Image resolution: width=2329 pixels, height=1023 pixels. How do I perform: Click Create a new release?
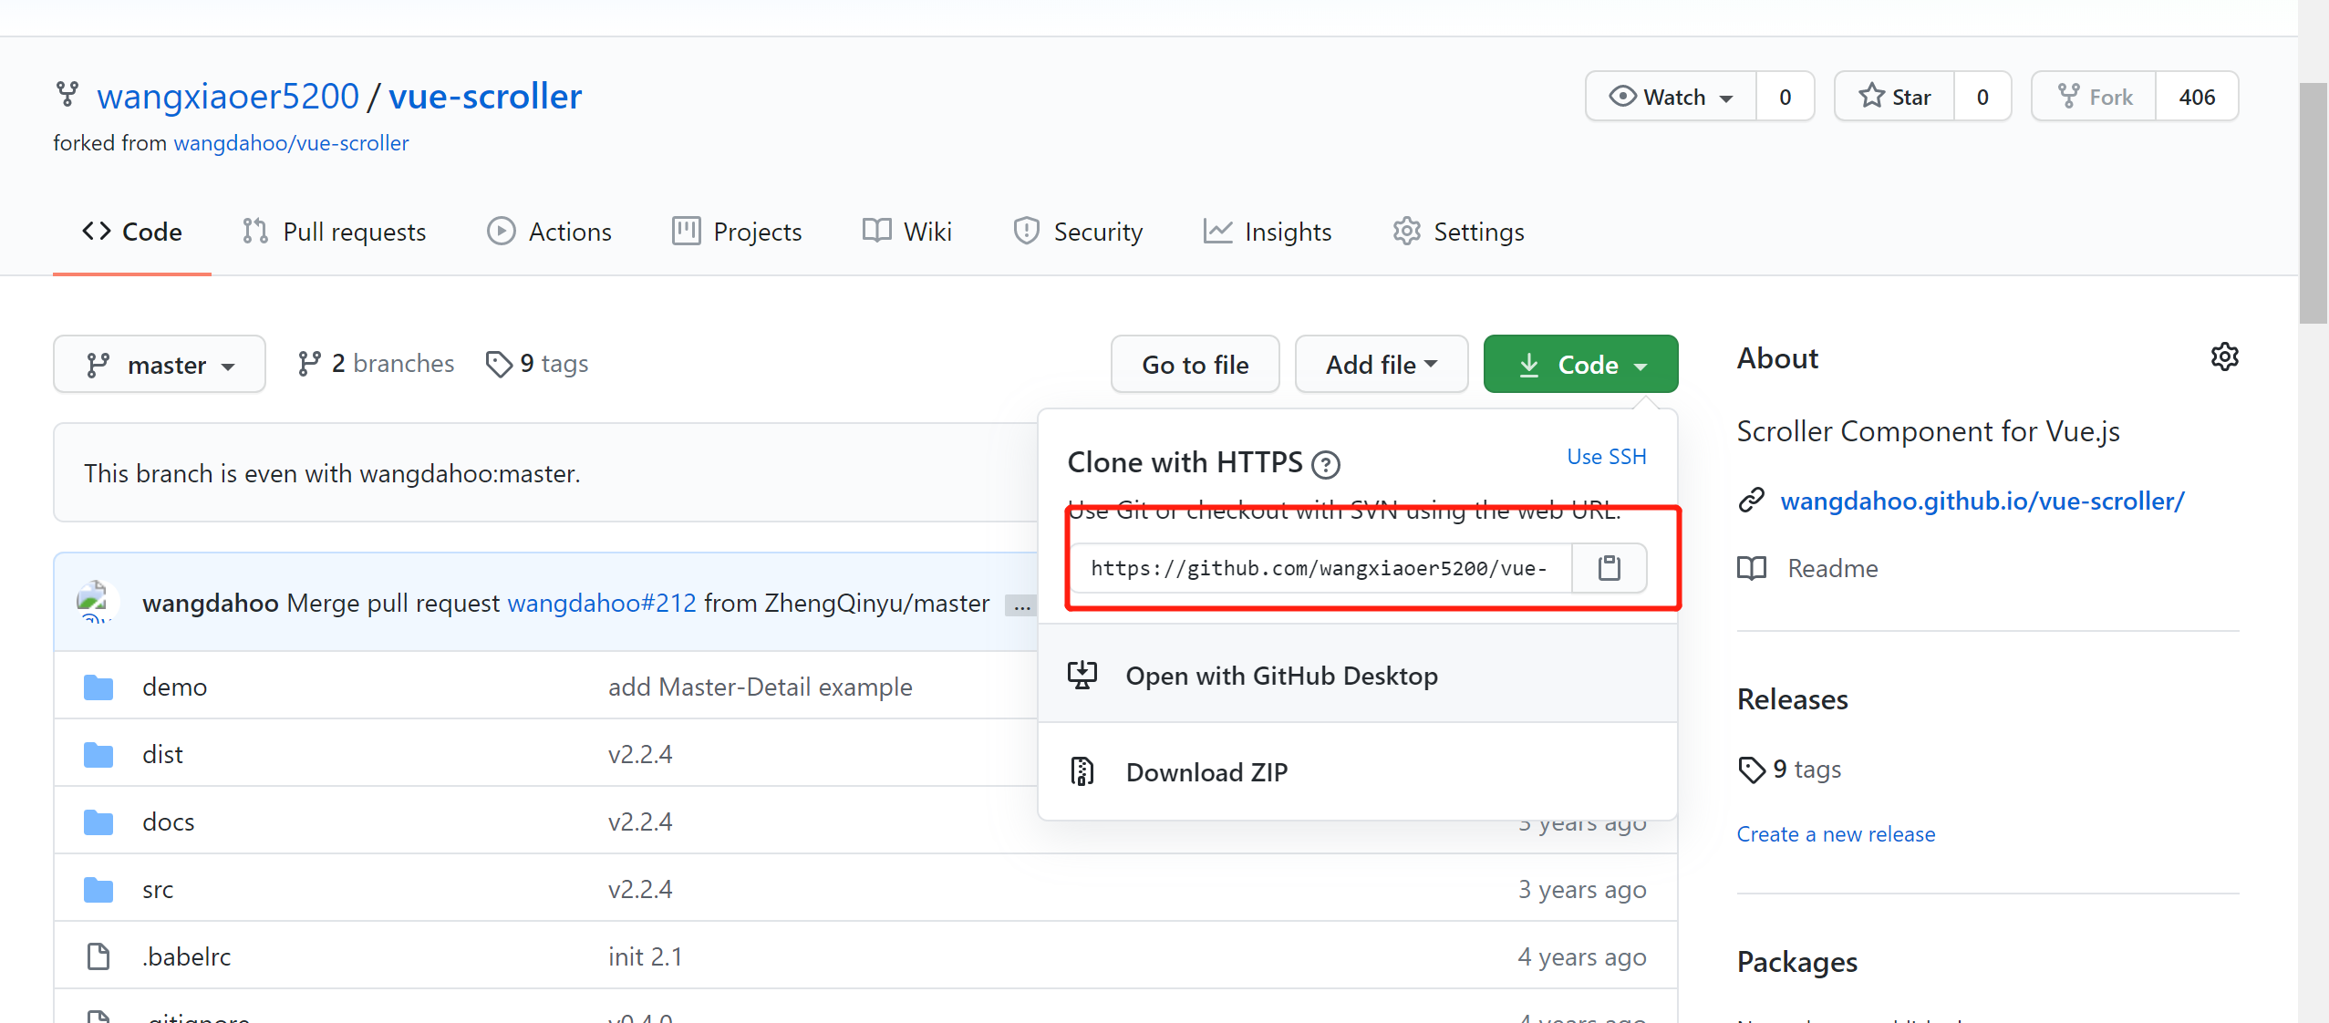pos(1836,834)
